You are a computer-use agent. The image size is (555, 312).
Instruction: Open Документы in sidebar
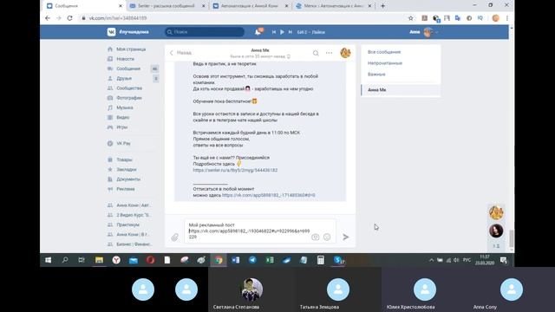point(128,179)
